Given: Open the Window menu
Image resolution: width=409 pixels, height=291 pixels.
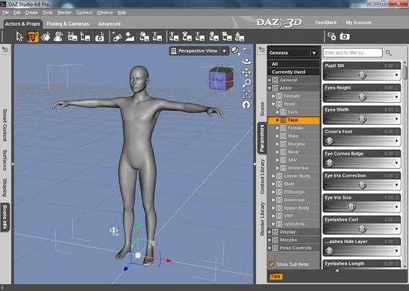Looking at the screenshot, I should click(x=104, y=12).
